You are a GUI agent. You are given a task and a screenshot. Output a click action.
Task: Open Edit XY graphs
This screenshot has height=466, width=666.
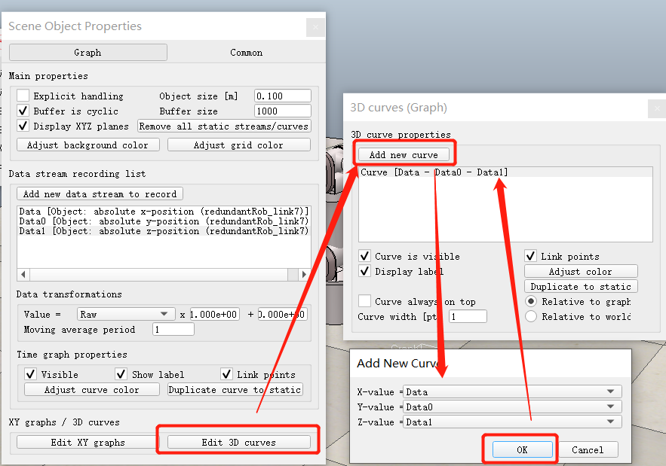pos(88,442)
